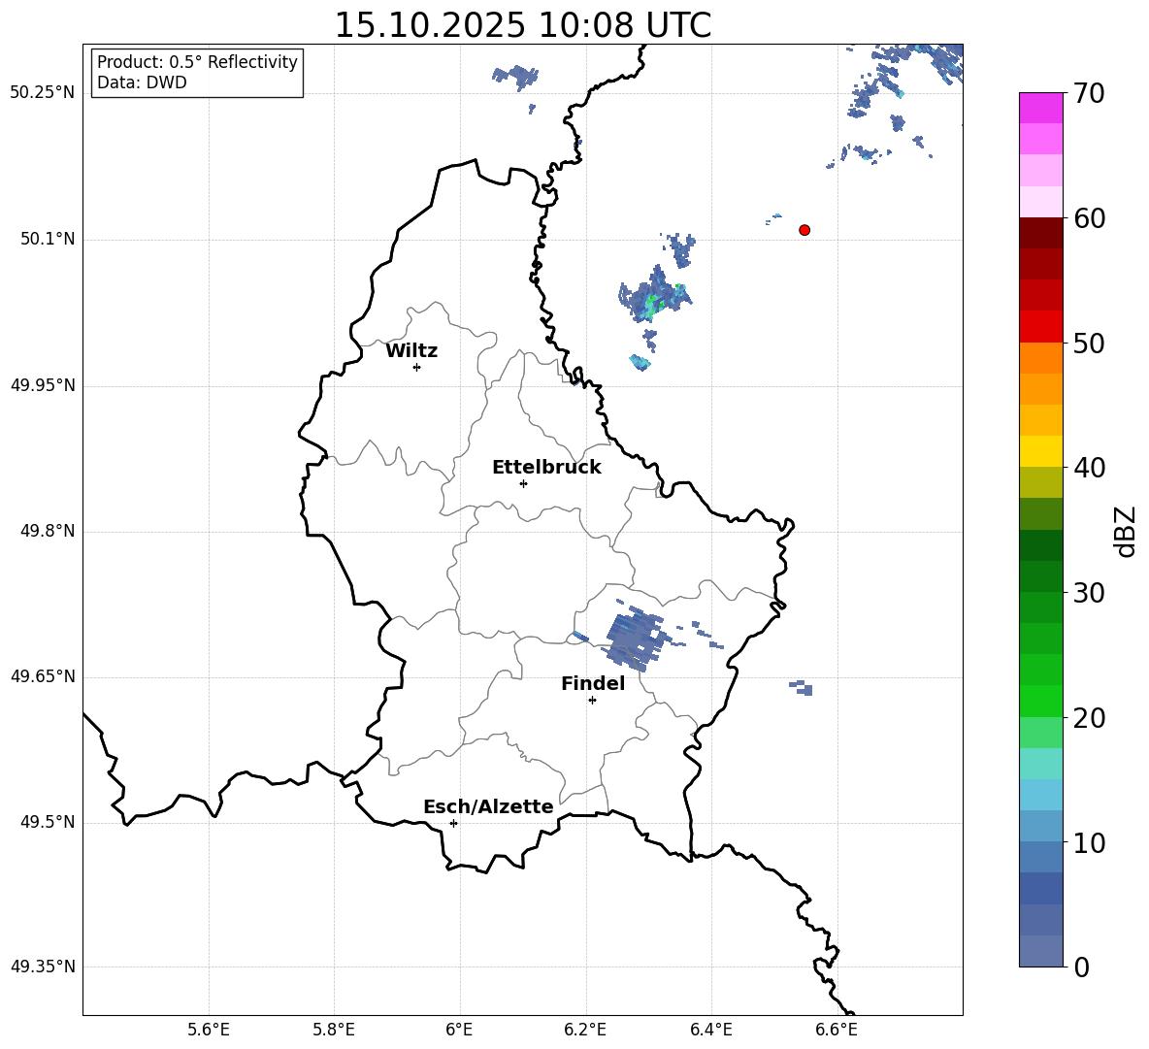Click the Esch/Alzette station cross marker
The width and height of the screenshot is (1149, 1049).
(x=453, y=823)
